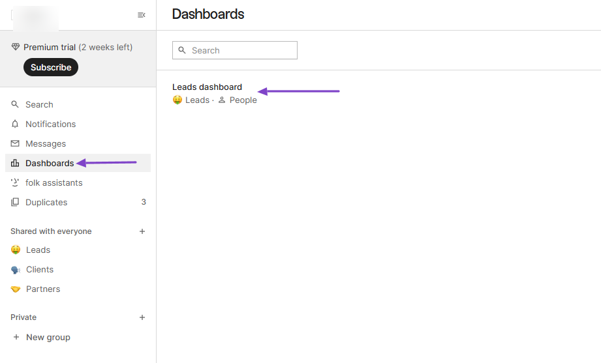Click the Duplicates count badge 3
Viewport: 601px width, 363px height.
[144, 202]
